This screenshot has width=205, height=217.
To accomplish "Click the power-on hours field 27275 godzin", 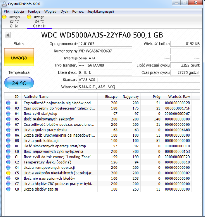I will (x=185, y=72).
